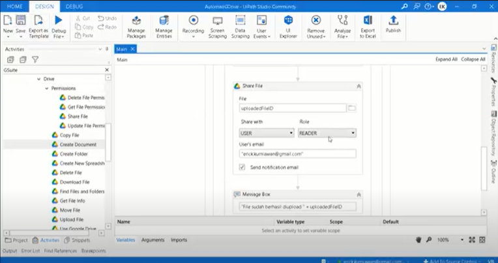Screen dimensions: 498x263
Task: Click folder browse icon beside File field
Action: (352, 108)
